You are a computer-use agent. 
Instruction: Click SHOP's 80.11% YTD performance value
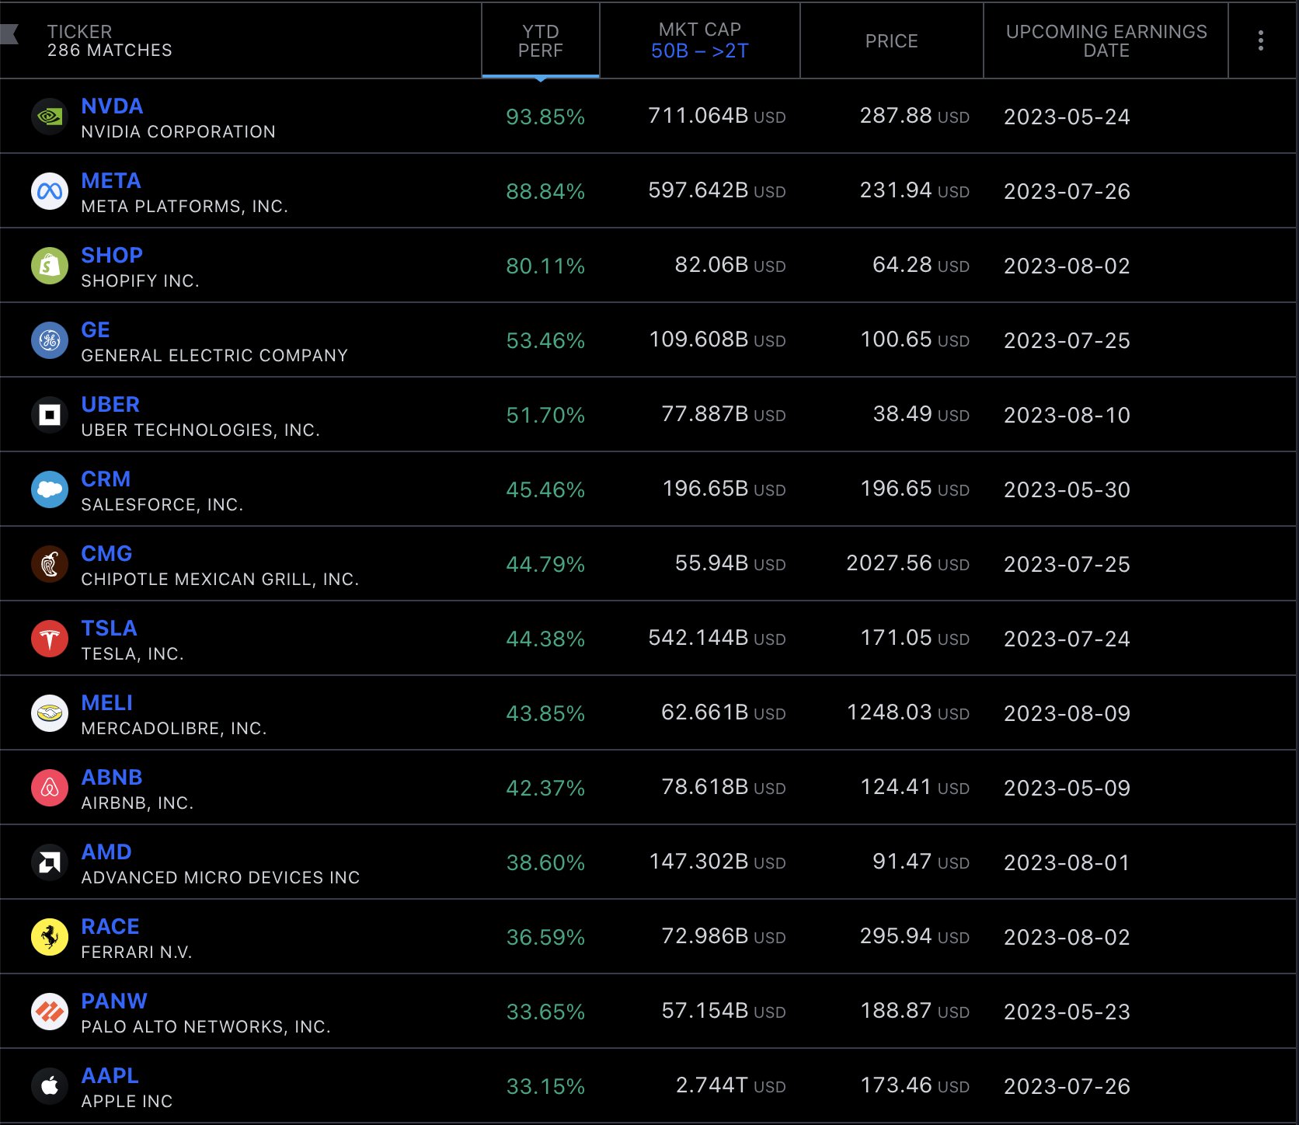tap(545, 266)
